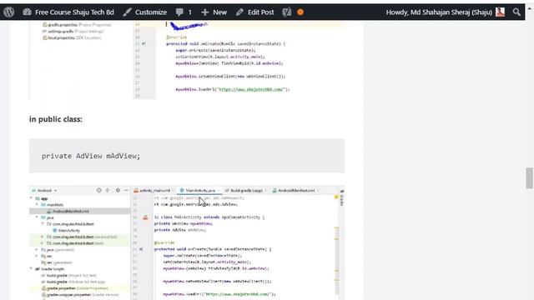Click the 'in public class:' heading
The height and width of the screenshot is (300, 534).
(56, 119)
